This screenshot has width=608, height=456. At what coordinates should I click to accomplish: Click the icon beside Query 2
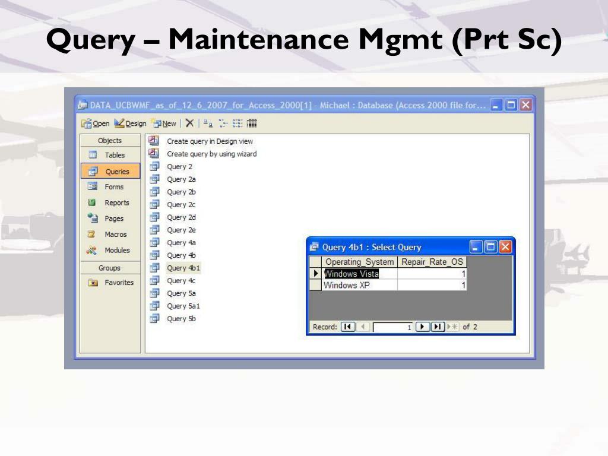tap(155, 166)
